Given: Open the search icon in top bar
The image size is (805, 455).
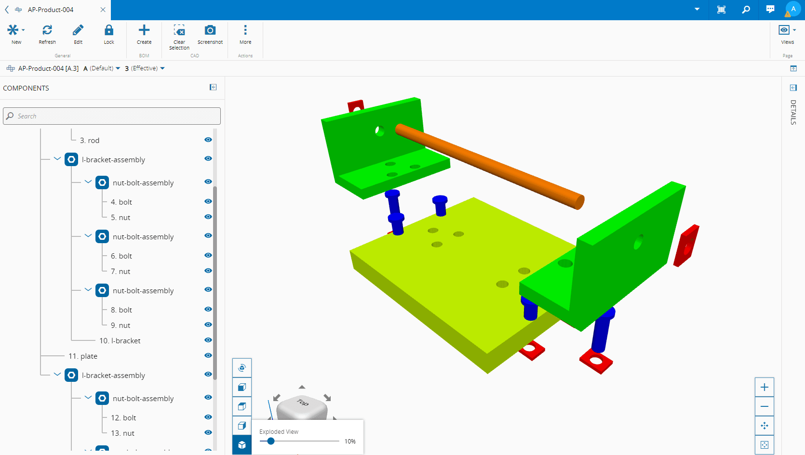Looking at the screenshot, I should click(746, 10).
